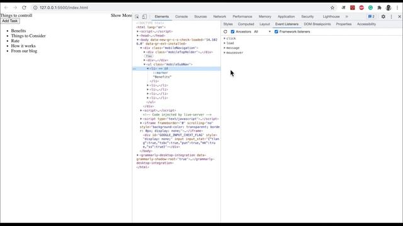
Task: Activate the DevTools inspect element tool
Action: click(x=137, y=17)
